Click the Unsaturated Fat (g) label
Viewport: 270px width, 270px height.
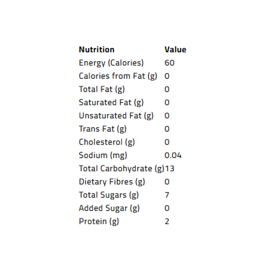pos(116,116)
